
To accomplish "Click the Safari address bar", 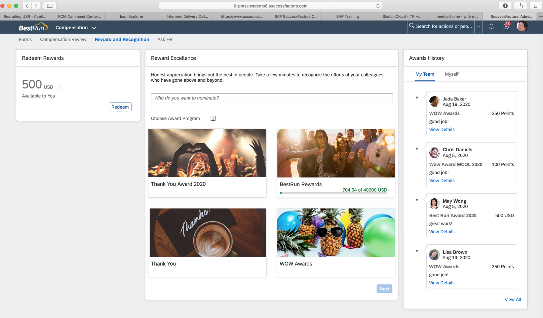I will coord(270,6).
